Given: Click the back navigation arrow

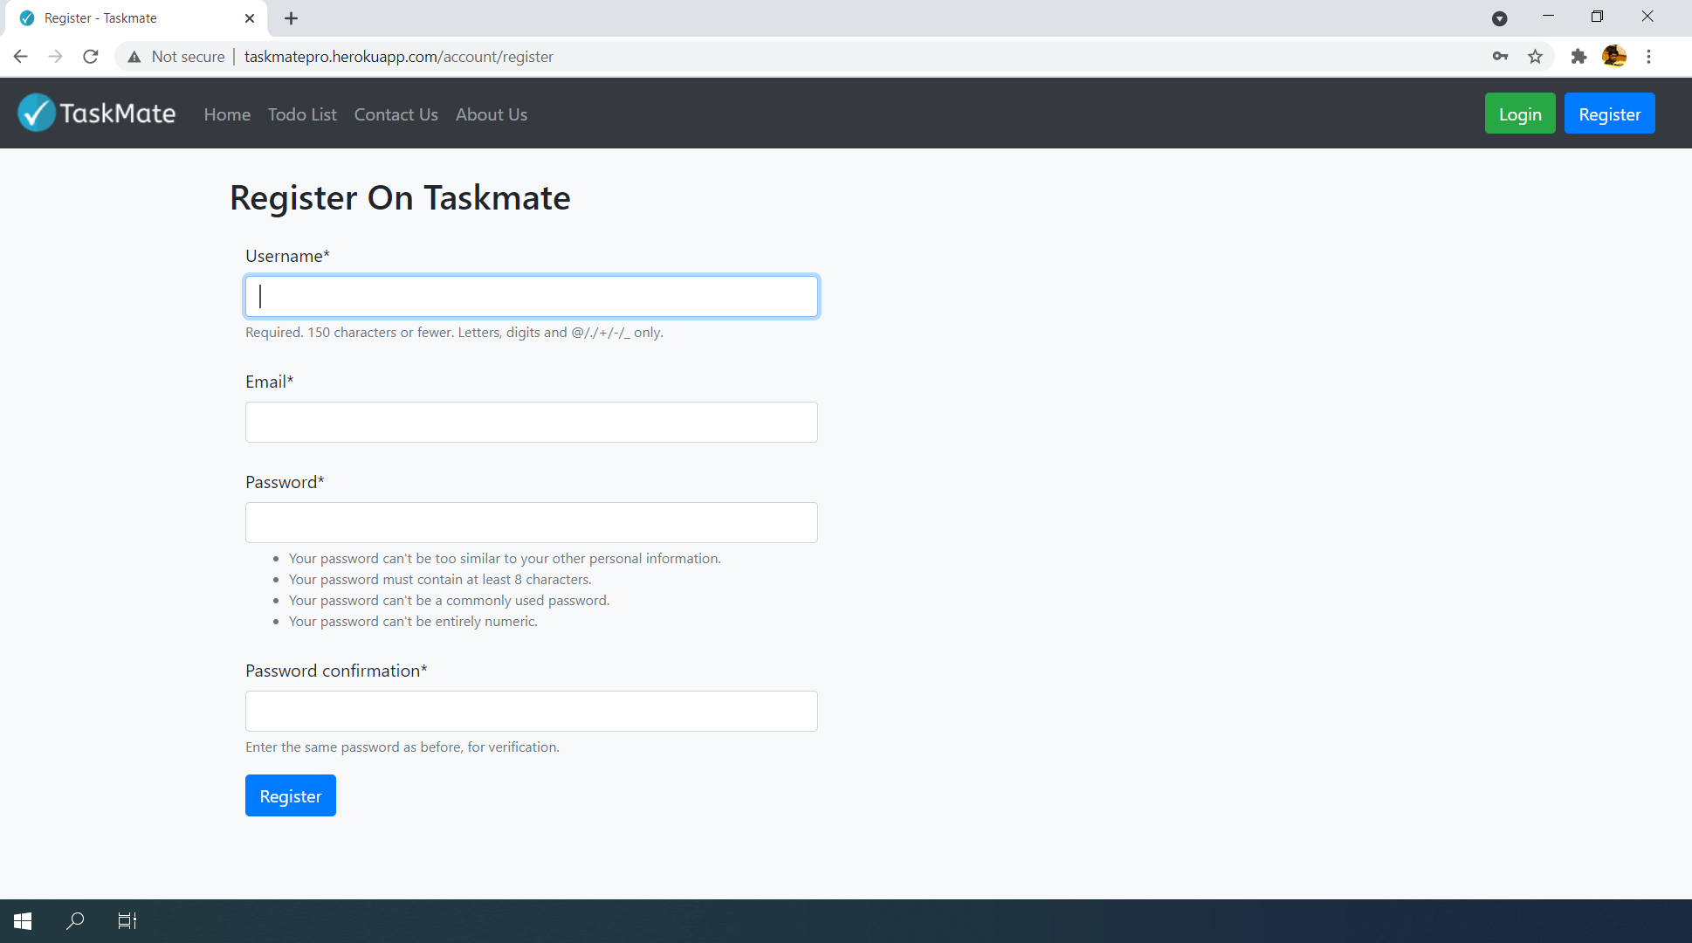Looking at the screenshot, I should click(20, 56).
